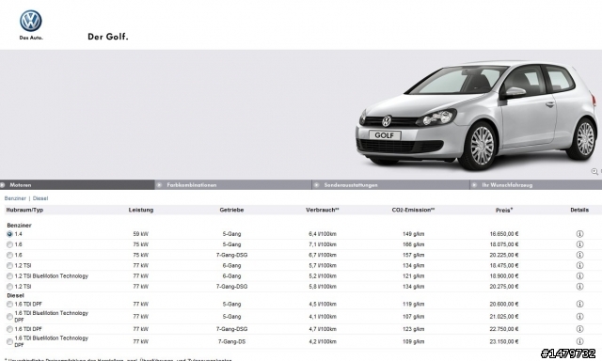Switch to the Motoren tab

click(77, 185)
